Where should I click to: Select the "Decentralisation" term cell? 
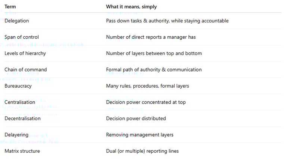[22, 118]
